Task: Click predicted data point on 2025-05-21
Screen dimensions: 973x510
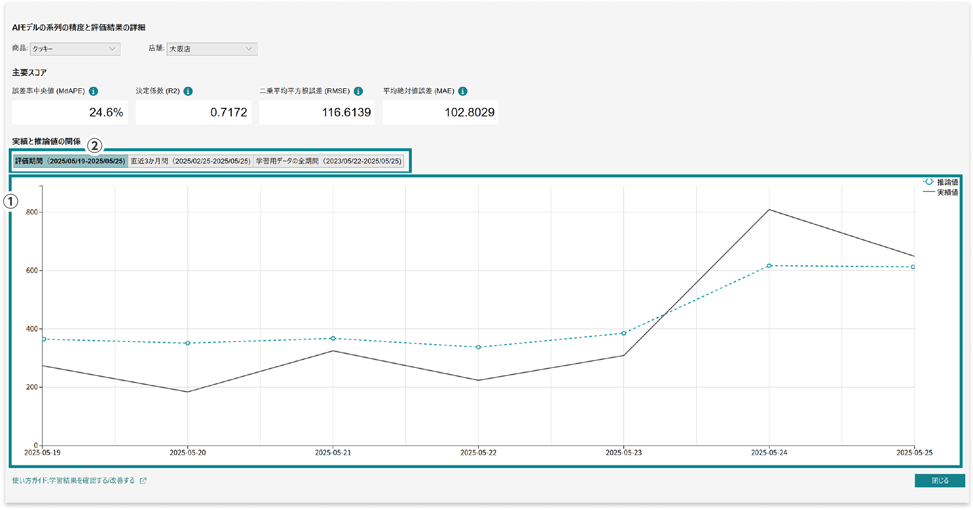Action: tap(333, 338)
